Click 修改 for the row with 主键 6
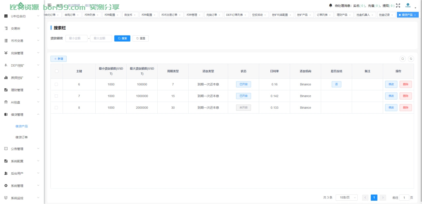422x204 pixels. coord(391,84)
